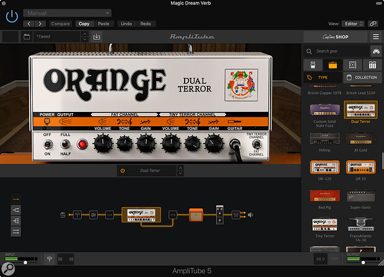Click the tuner block in signal chain

[x=77, y=215]
